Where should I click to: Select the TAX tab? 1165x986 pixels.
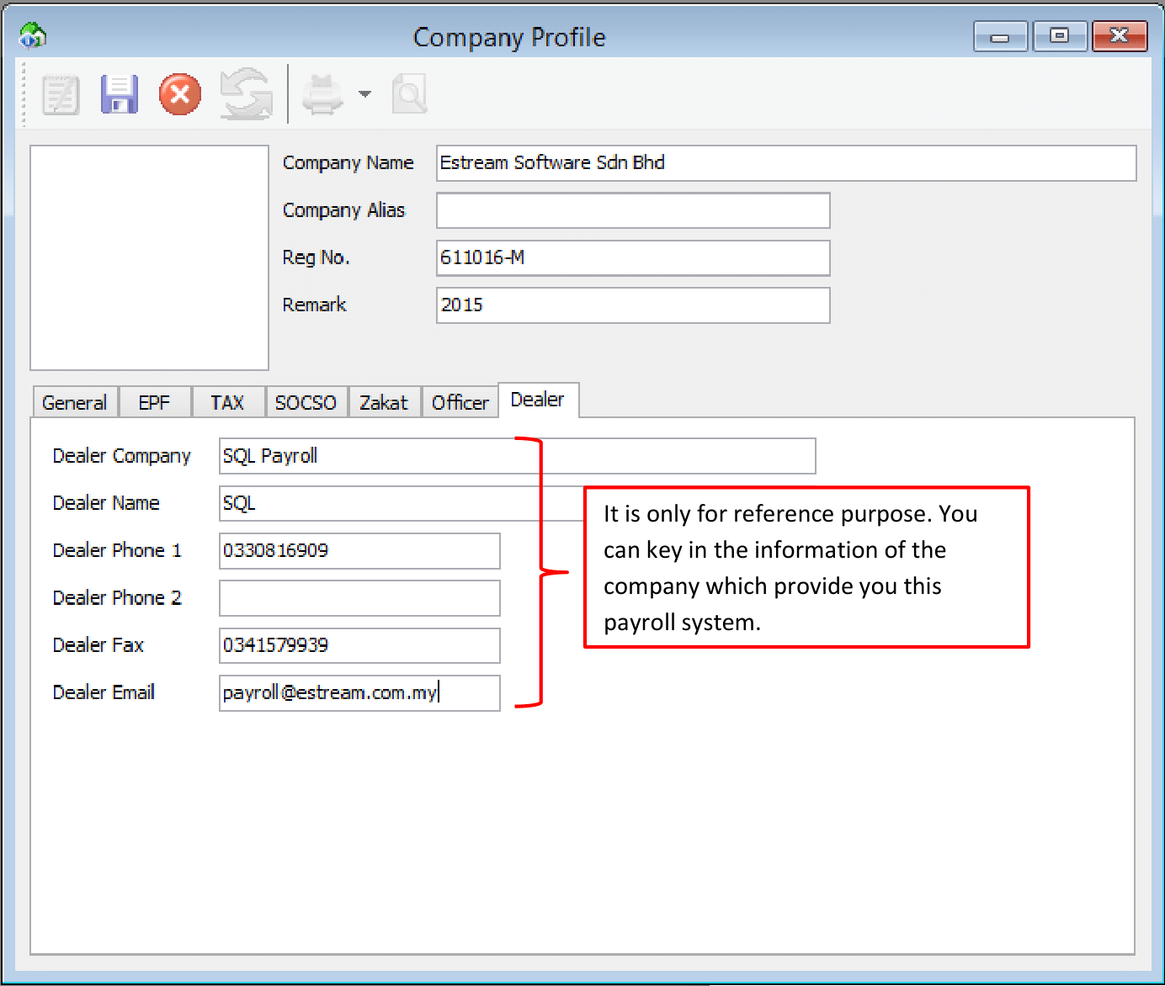[x=227, y=403]
